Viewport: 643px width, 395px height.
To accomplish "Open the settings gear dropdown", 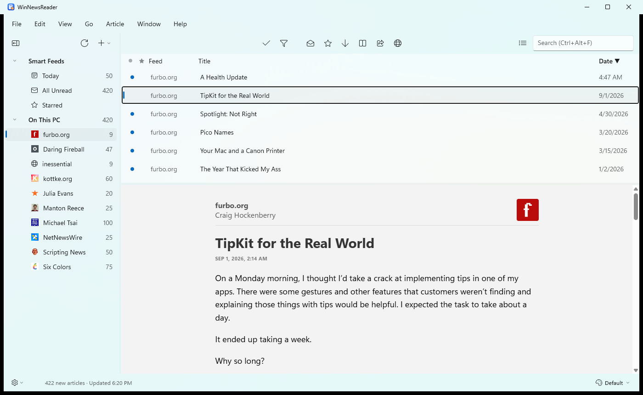I will (x=17, y=383).
